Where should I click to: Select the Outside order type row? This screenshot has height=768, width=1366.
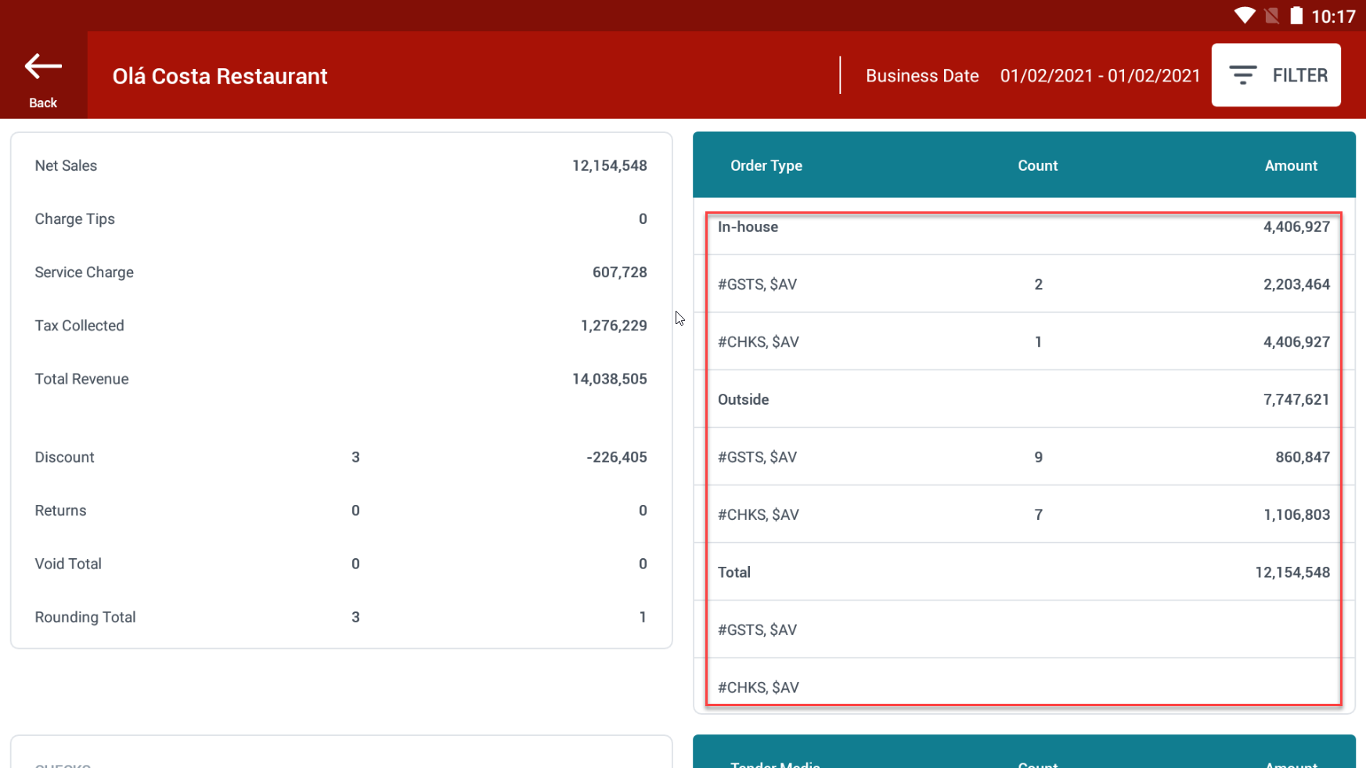(1023, 400)
